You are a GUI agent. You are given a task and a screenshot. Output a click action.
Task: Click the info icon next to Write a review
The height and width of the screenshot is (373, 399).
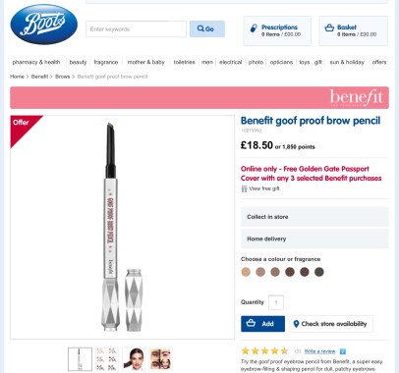coord(343,351)
